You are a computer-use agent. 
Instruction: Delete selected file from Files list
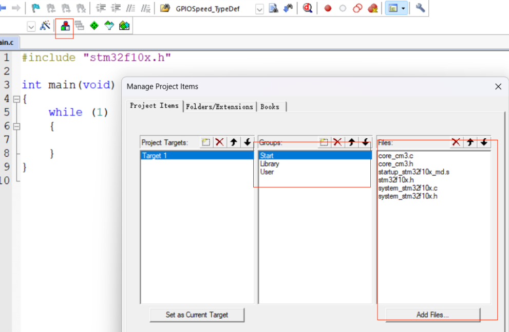[456, 142]
